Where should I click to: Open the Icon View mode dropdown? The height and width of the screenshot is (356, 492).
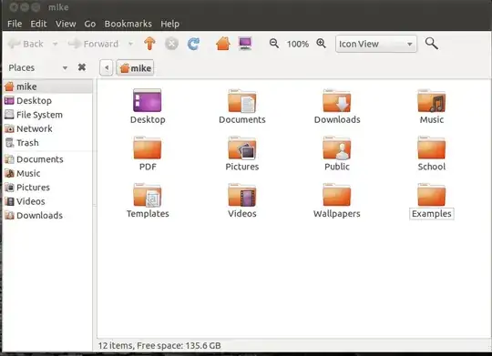pyautogui.click(x=376, y=44)
